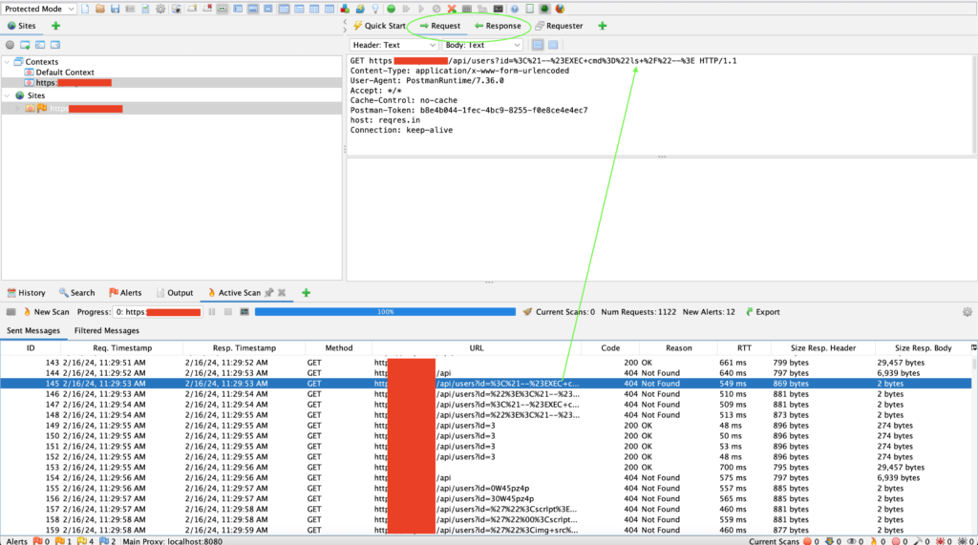Click the Open Session folder icon

(99, 9)
